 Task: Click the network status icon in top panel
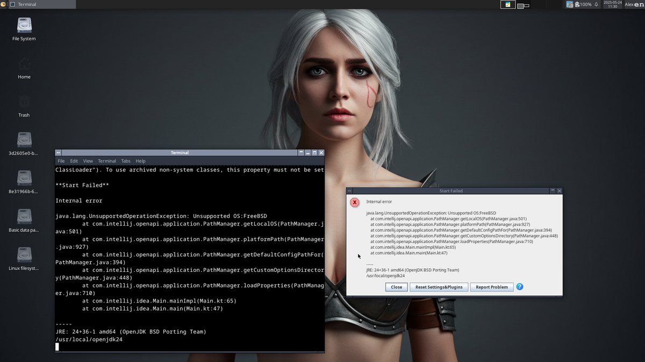click(570, 4)
